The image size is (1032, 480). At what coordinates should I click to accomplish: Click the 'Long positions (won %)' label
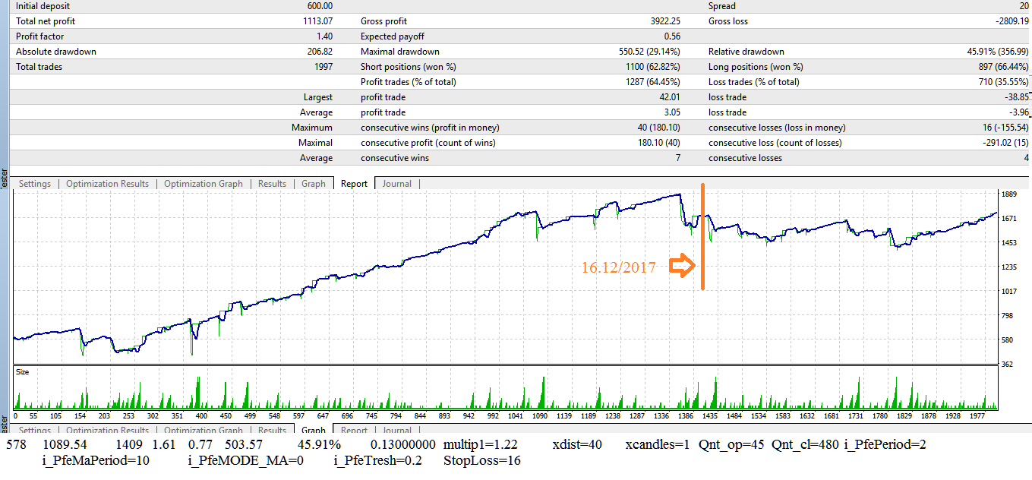756,67
